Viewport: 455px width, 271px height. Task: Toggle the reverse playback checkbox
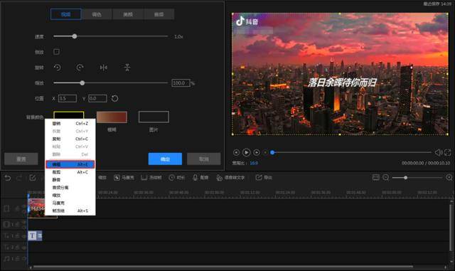56,52
